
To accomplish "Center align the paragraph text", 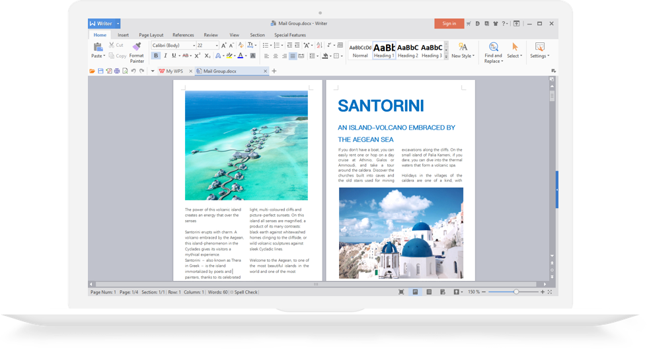I will pos(275,56).
